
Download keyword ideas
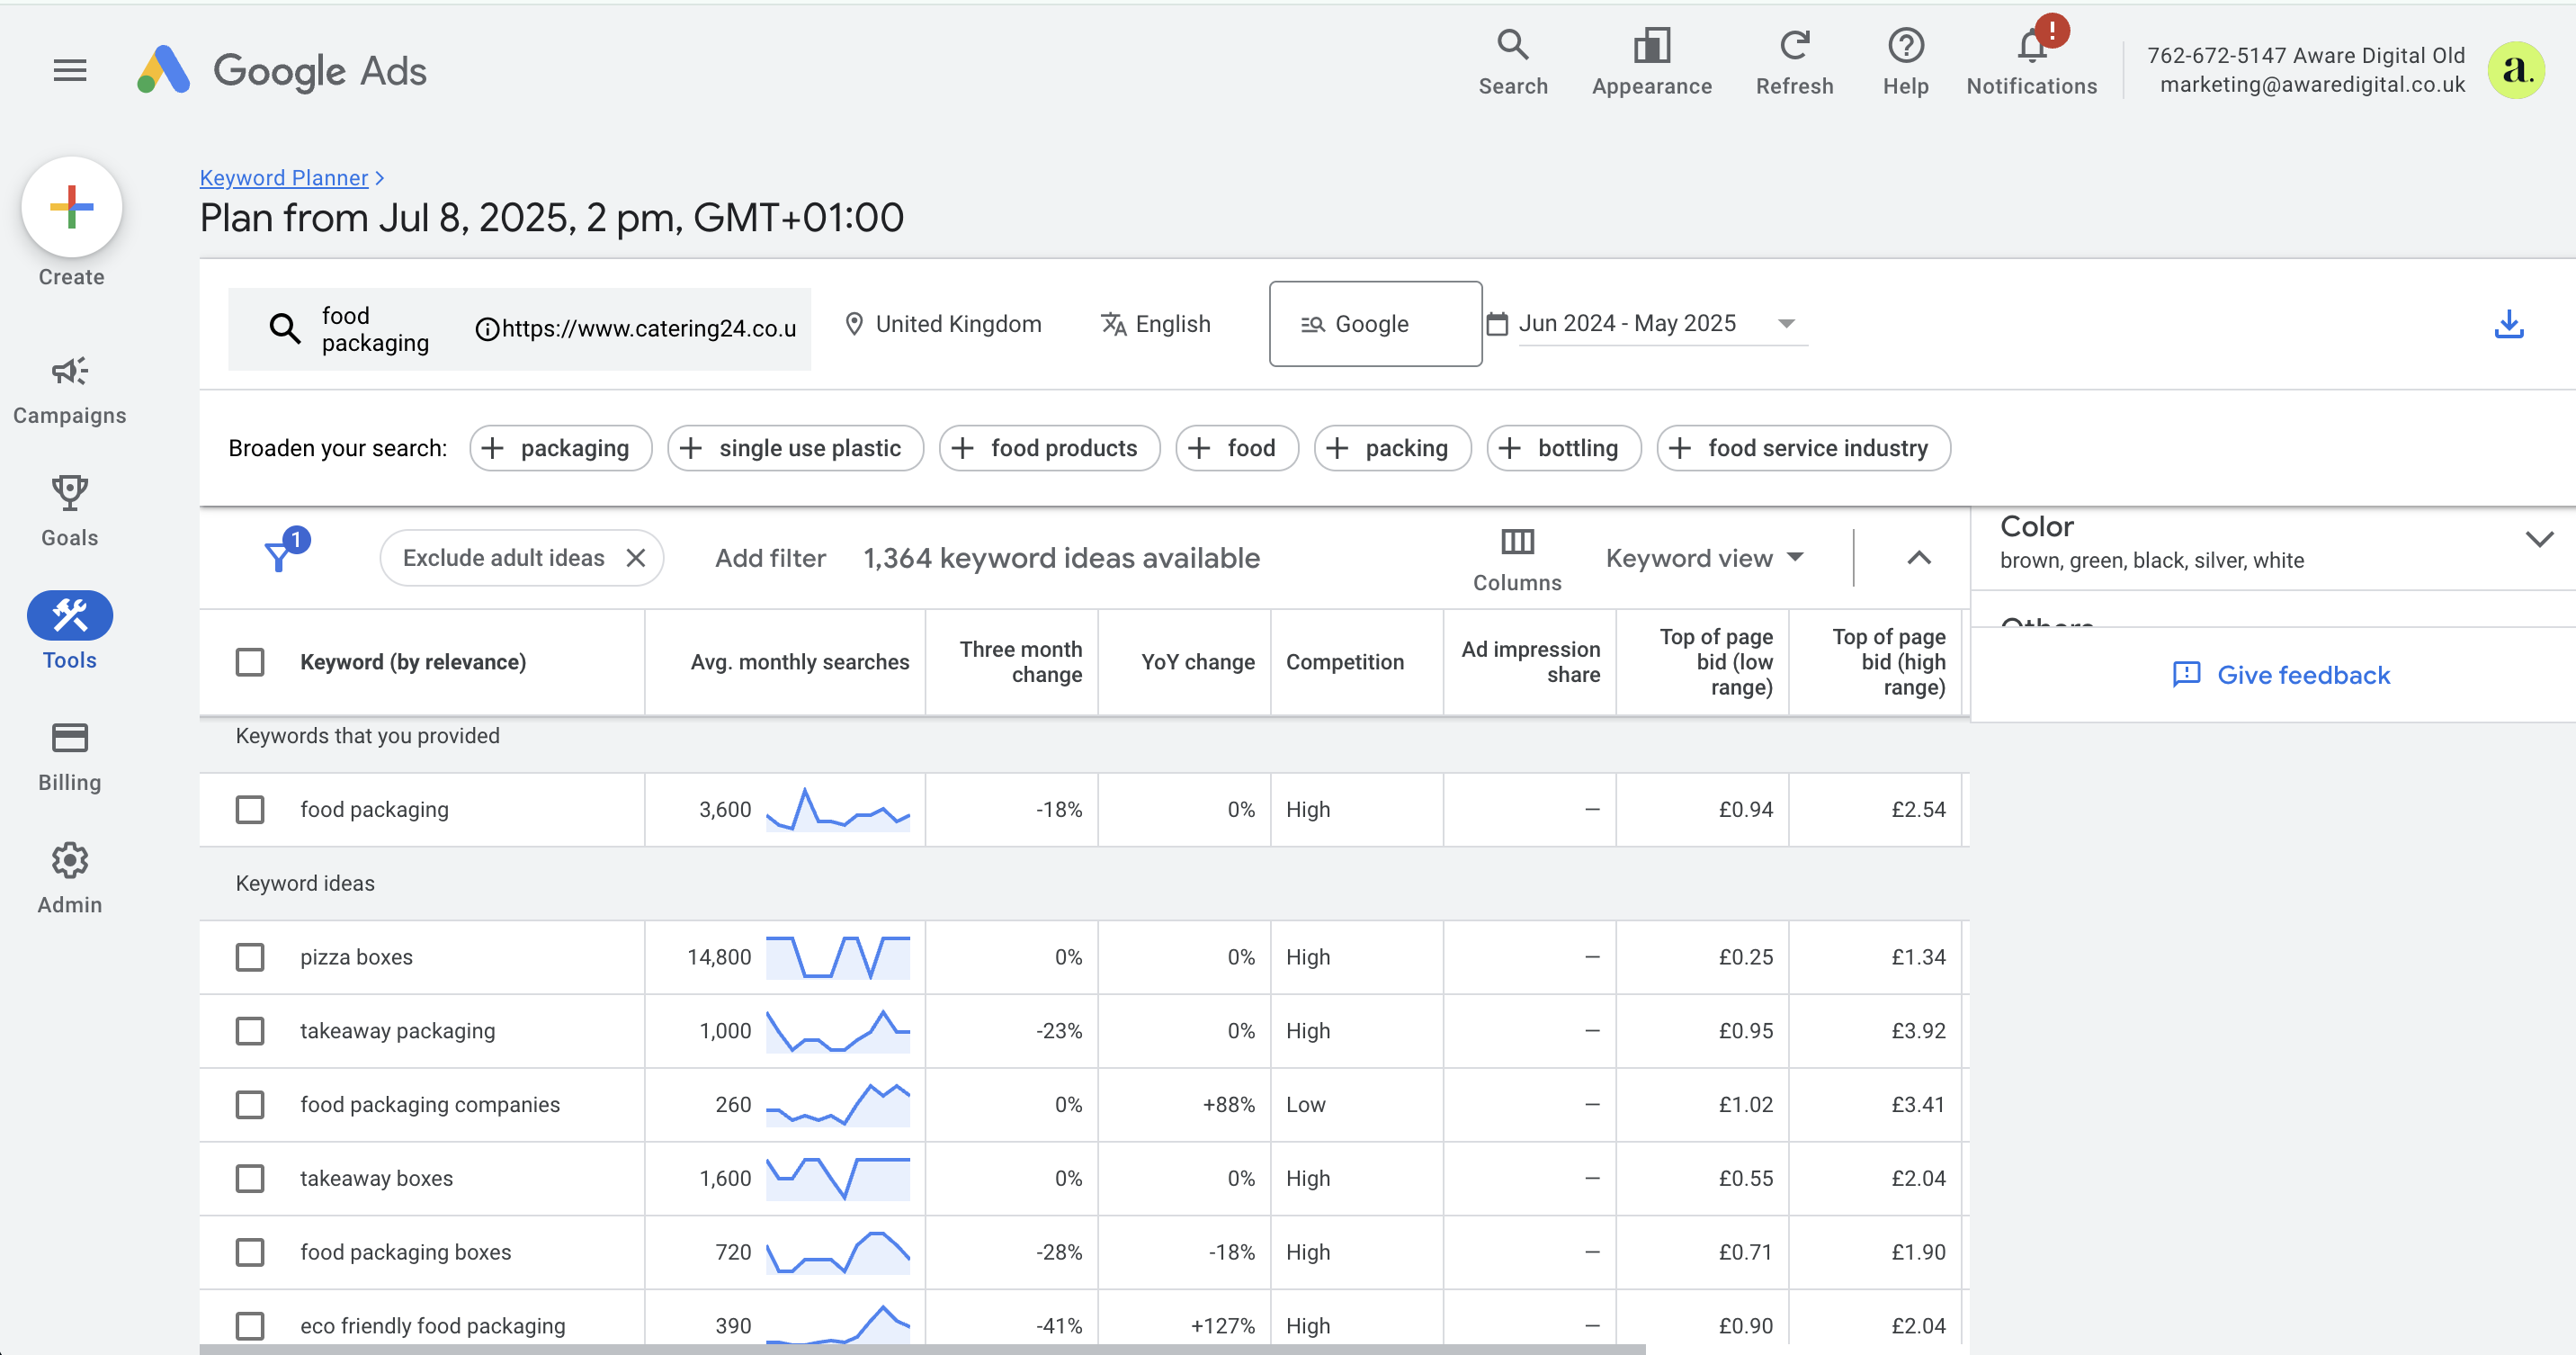[2508, 324]
